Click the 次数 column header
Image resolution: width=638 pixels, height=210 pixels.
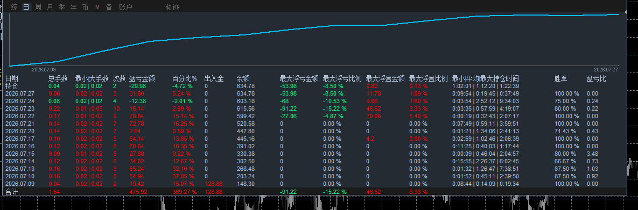coord(119,78)
